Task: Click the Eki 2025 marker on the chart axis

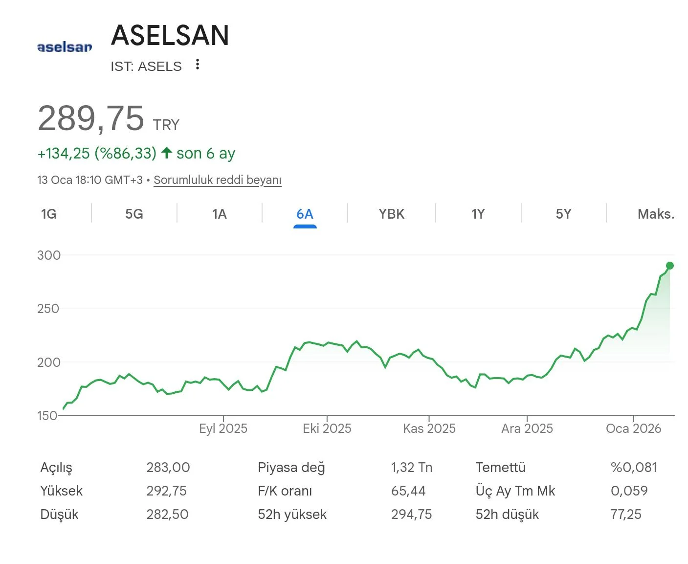Action: (327, 429)
